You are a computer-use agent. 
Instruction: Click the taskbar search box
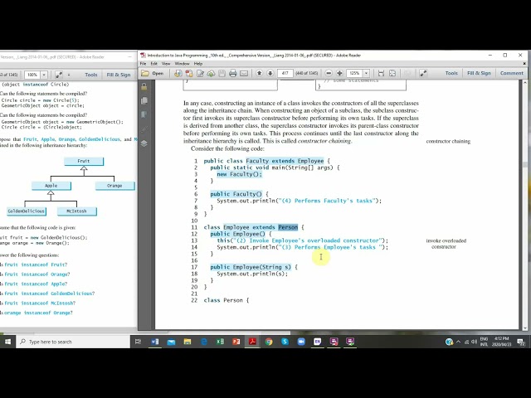(73, 342)
